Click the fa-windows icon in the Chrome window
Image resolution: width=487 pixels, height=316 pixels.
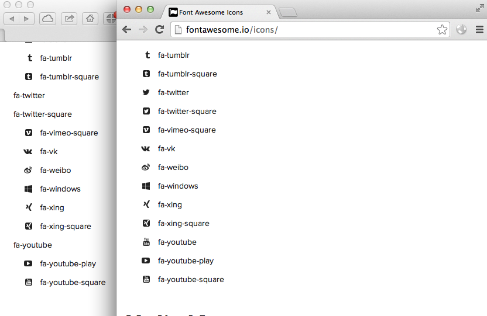pos(146,186)
